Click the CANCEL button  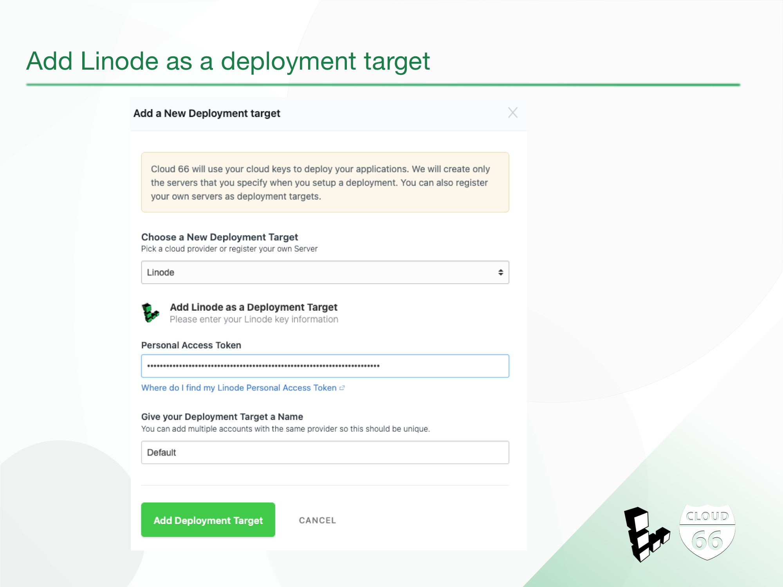pos(318,520)
